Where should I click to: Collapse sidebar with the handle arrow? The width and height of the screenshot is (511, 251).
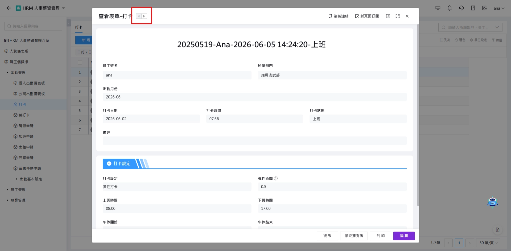pos(69,23)
